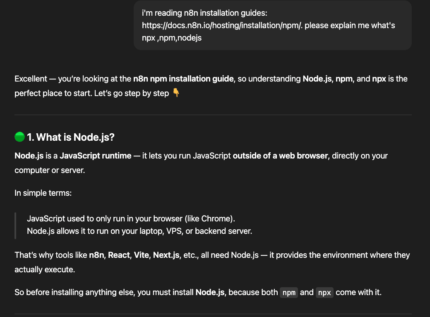
Task: Click the vertical blockquote bar
Action: 16,225
